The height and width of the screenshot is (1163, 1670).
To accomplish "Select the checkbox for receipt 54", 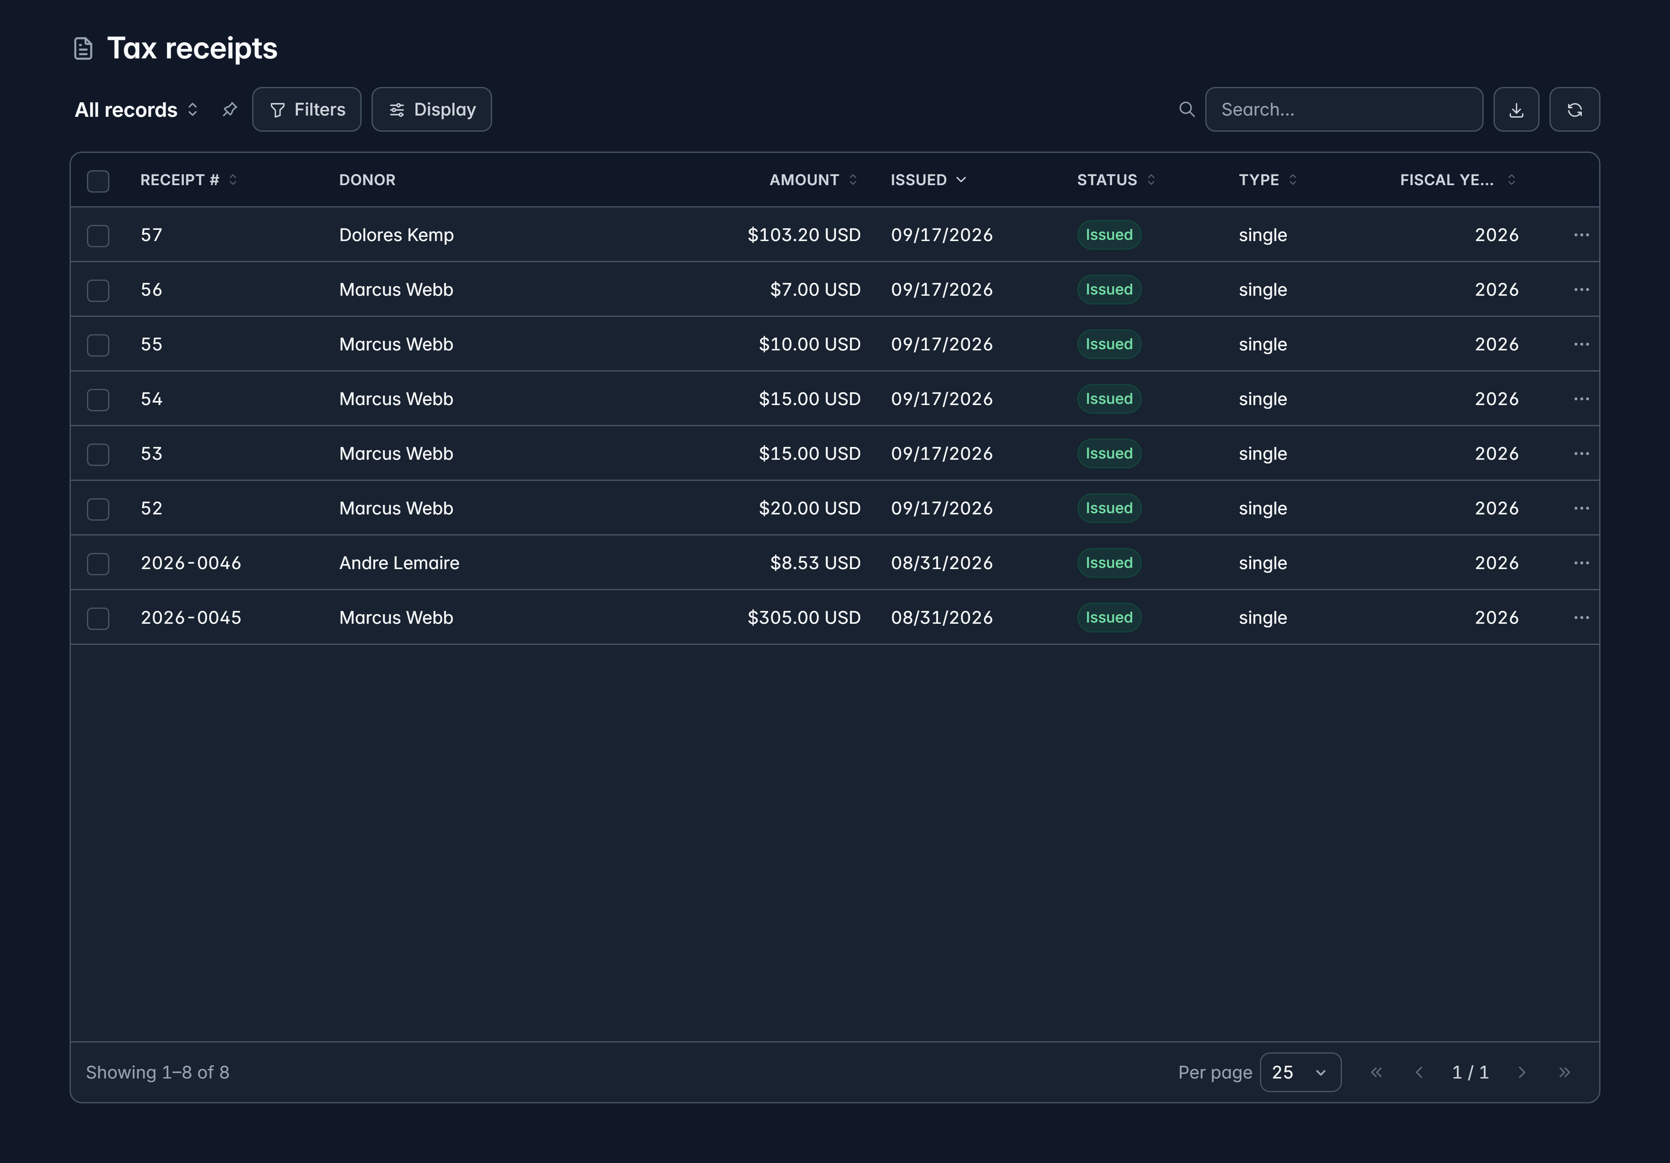I will (x=98, y=399).
